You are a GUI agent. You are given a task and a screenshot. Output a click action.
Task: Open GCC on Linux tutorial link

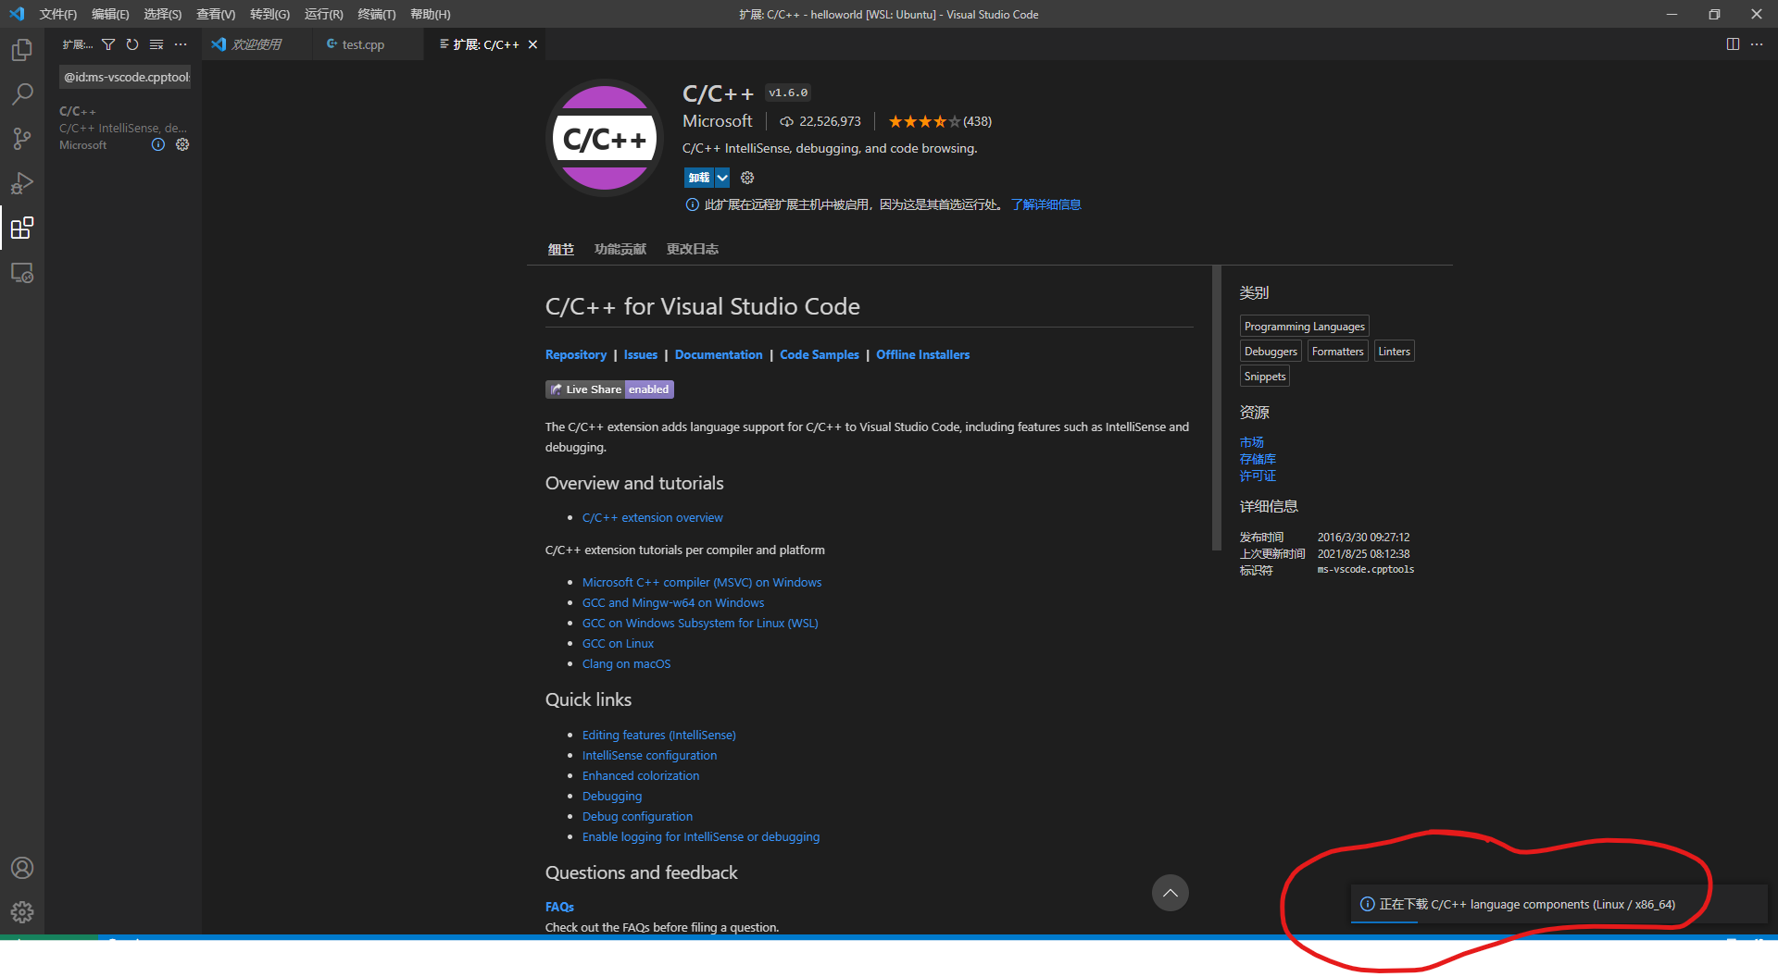coord(618,643)
